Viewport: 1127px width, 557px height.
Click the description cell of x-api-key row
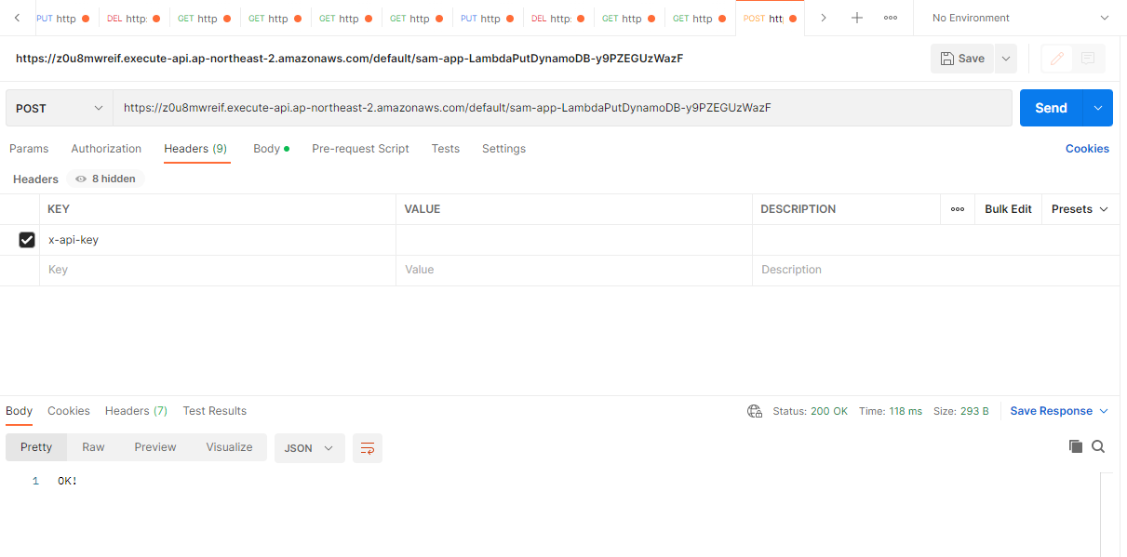(935, 240)
